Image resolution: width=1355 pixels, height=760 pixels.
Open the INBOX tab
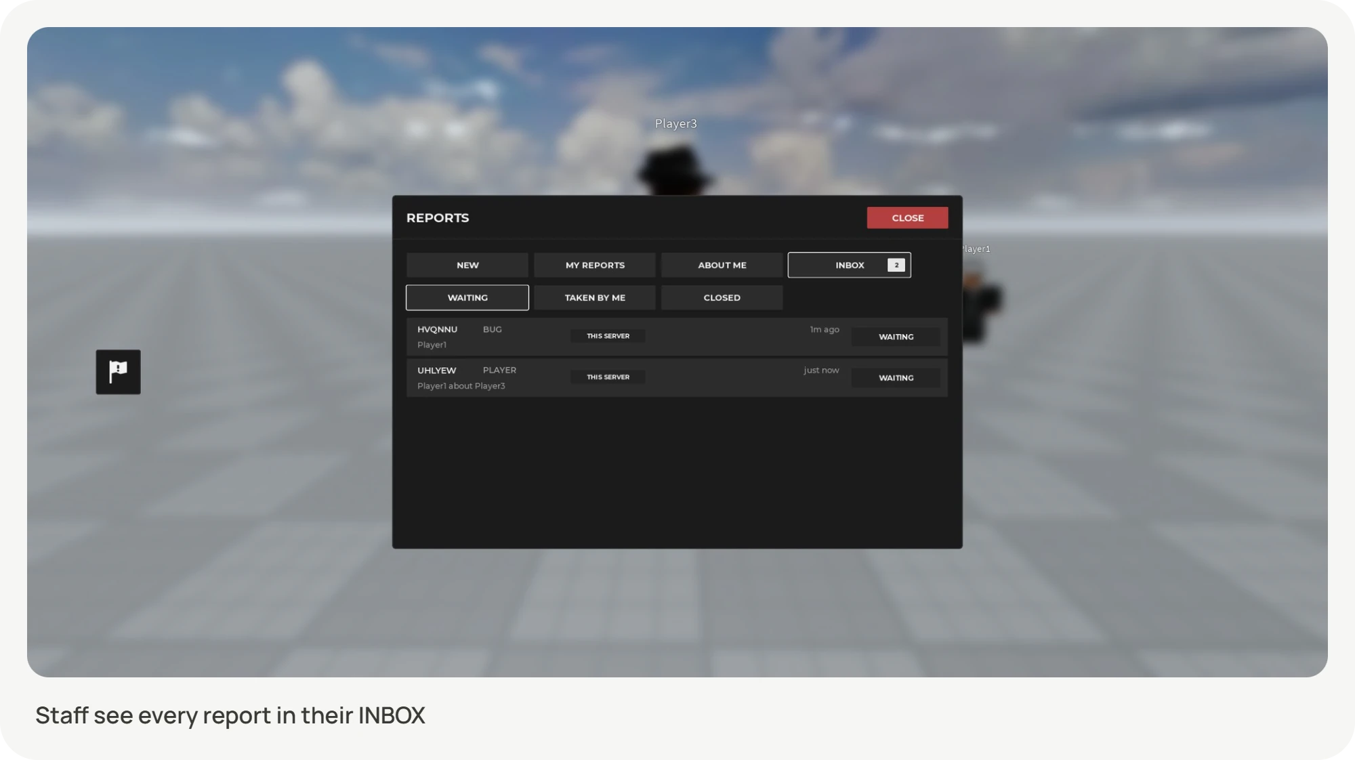849,265
